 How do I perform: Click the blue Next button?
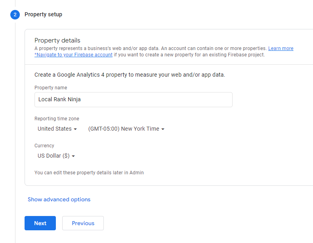[40, 223]
